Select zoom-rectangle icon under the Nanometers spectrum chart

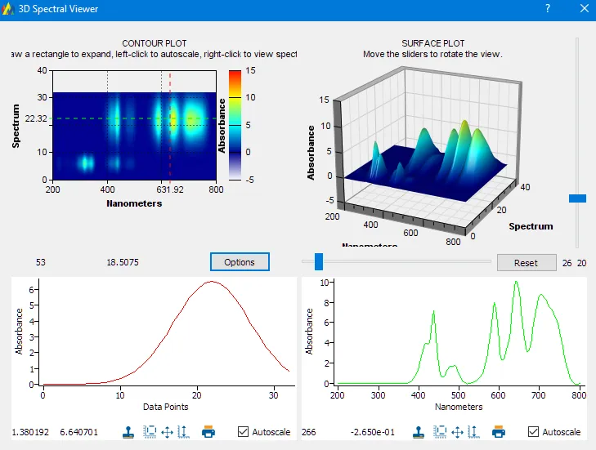click(440, 432)
